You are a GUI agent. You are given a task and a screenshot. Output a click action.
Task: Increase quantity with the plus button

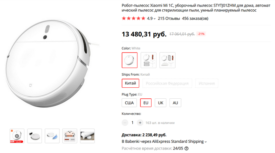tap(140, 122)
